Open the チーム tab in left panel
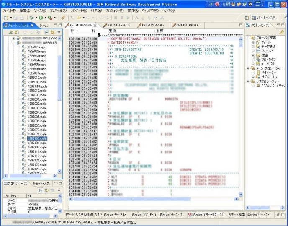The image size is (288, 226). [44, 25]
